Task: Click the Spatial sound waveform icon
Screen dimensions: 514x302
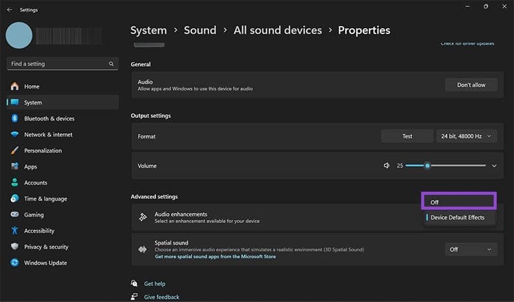Action: [x=143, y=249]
